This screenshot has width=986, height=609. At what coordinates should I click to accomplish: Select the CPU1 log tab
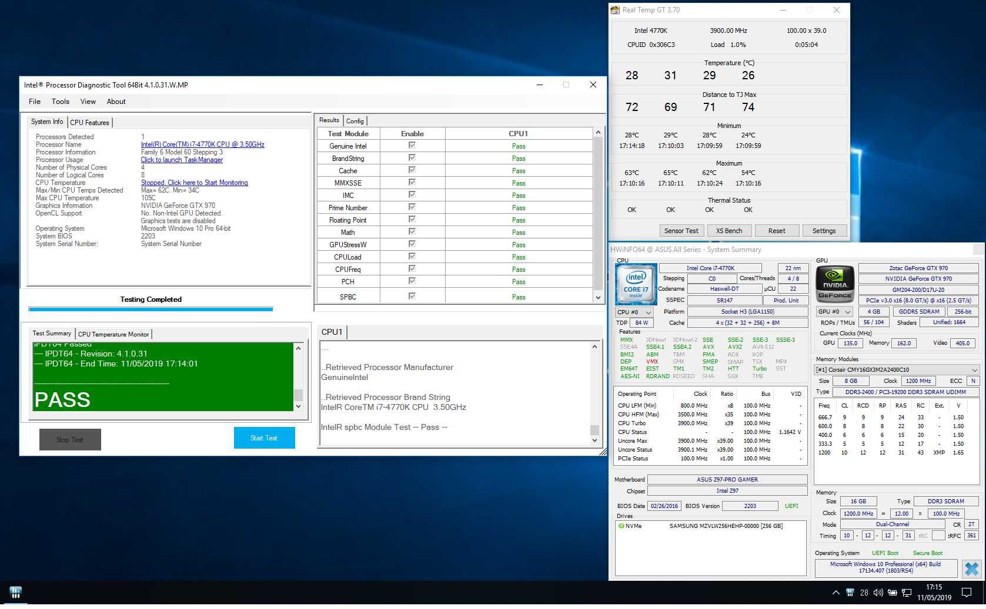(332, 332)
